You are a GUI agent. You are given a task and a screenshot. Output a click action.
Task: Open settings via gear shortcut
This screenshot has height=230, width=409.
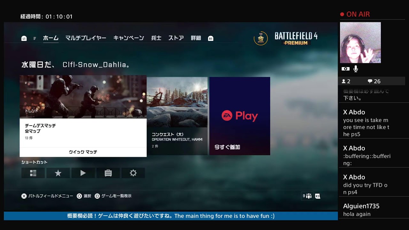tap(133, 173)
